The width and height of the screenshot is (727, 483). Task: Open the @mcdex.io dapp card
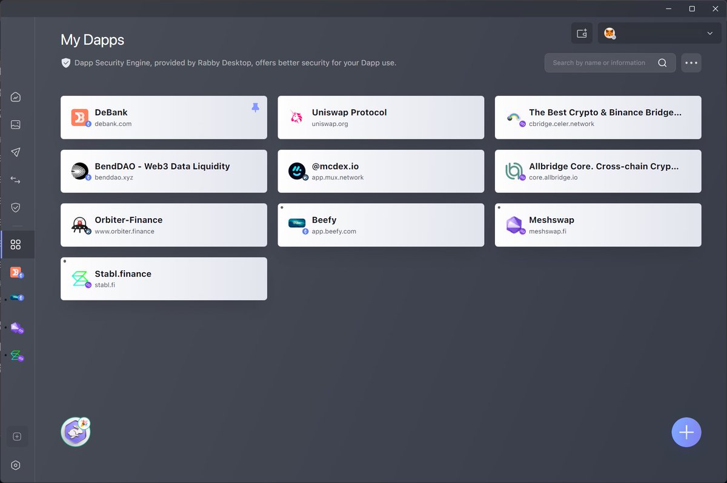pos(381,171)
